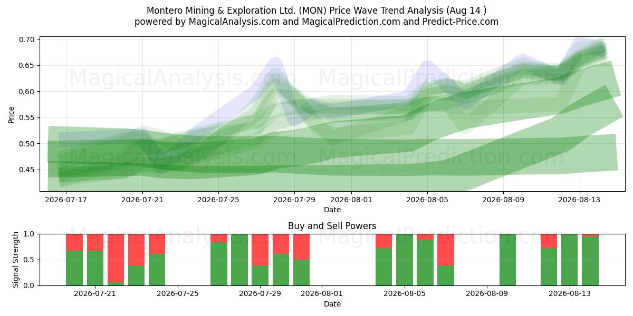The width and height of the screenshot is (633, 316).
Task: Click the 0.70 tick on the price axis
Action: coord(27,39)
